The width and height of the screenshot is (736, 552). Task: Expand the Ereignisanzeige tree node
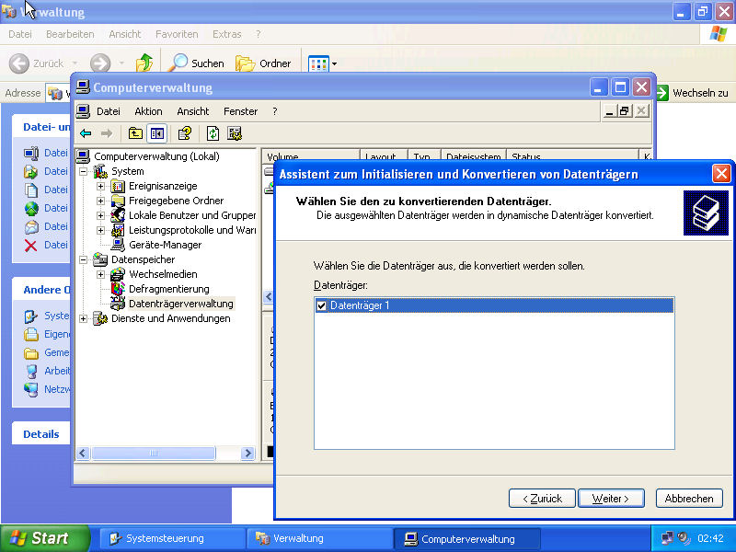[x=101, y=186]
